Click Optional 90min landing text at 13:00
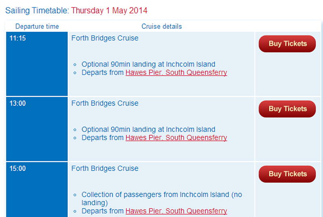Image resolution: width=323 pixels, height=217 pixels. coord(148,129)
